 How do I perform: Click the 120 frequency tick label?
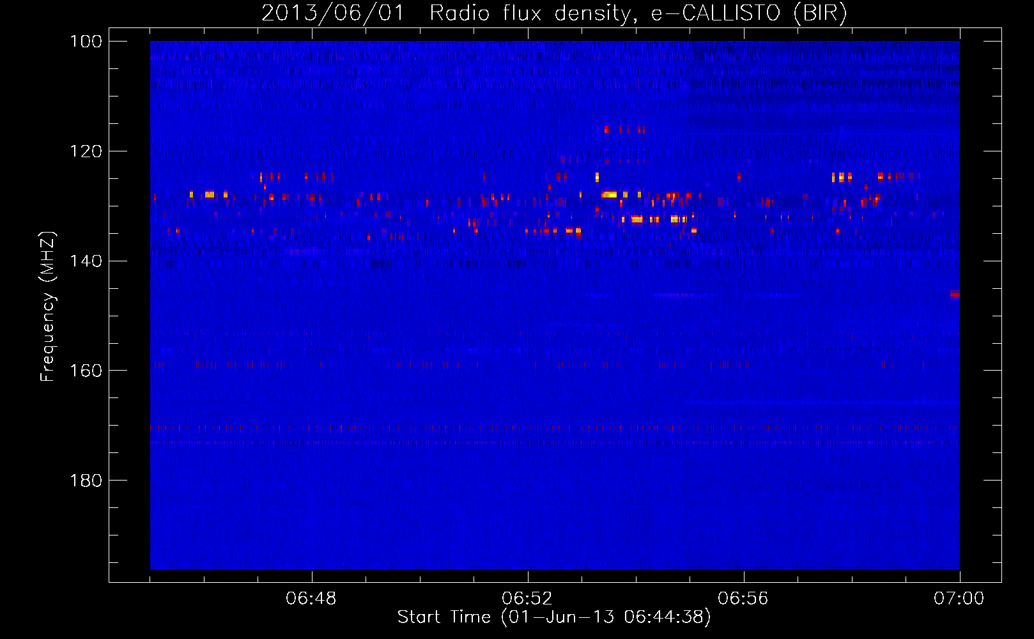point(86,151)
